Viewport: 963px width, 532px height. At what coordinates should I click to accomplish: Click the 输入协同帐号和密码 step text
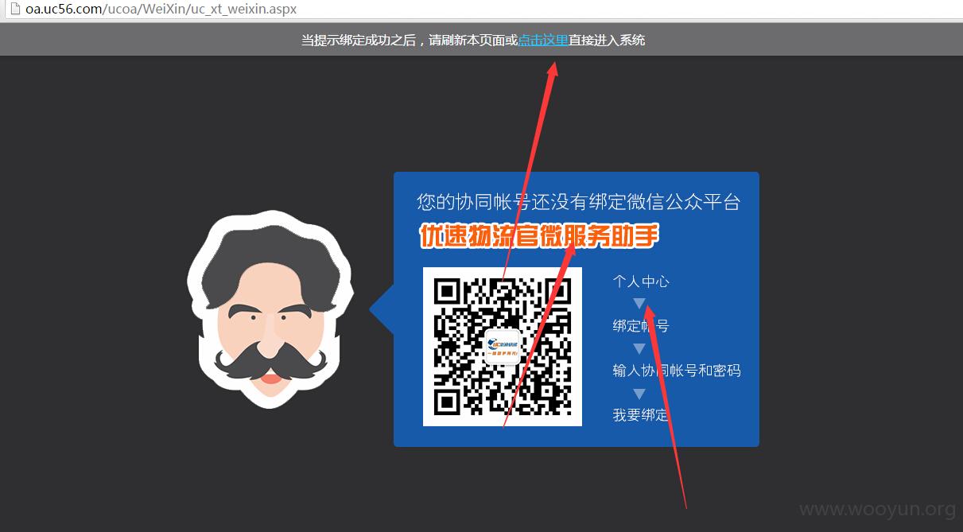(x=677, y=371)
